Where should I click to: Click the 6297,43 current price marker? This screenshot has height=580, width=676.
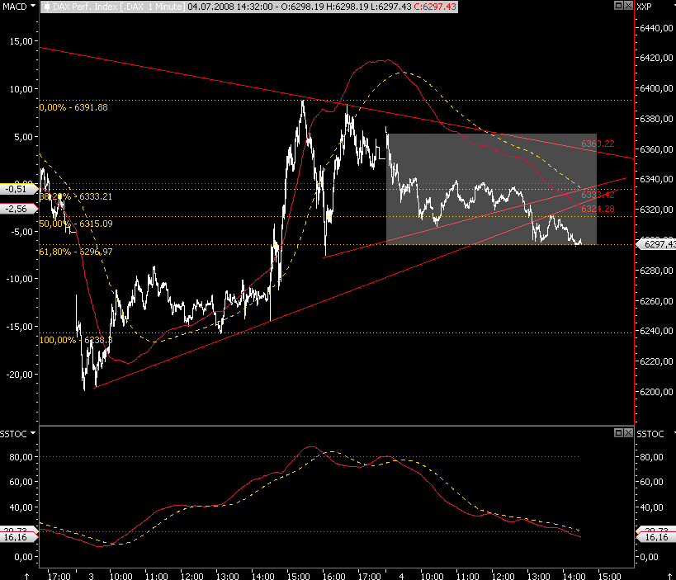657,244
